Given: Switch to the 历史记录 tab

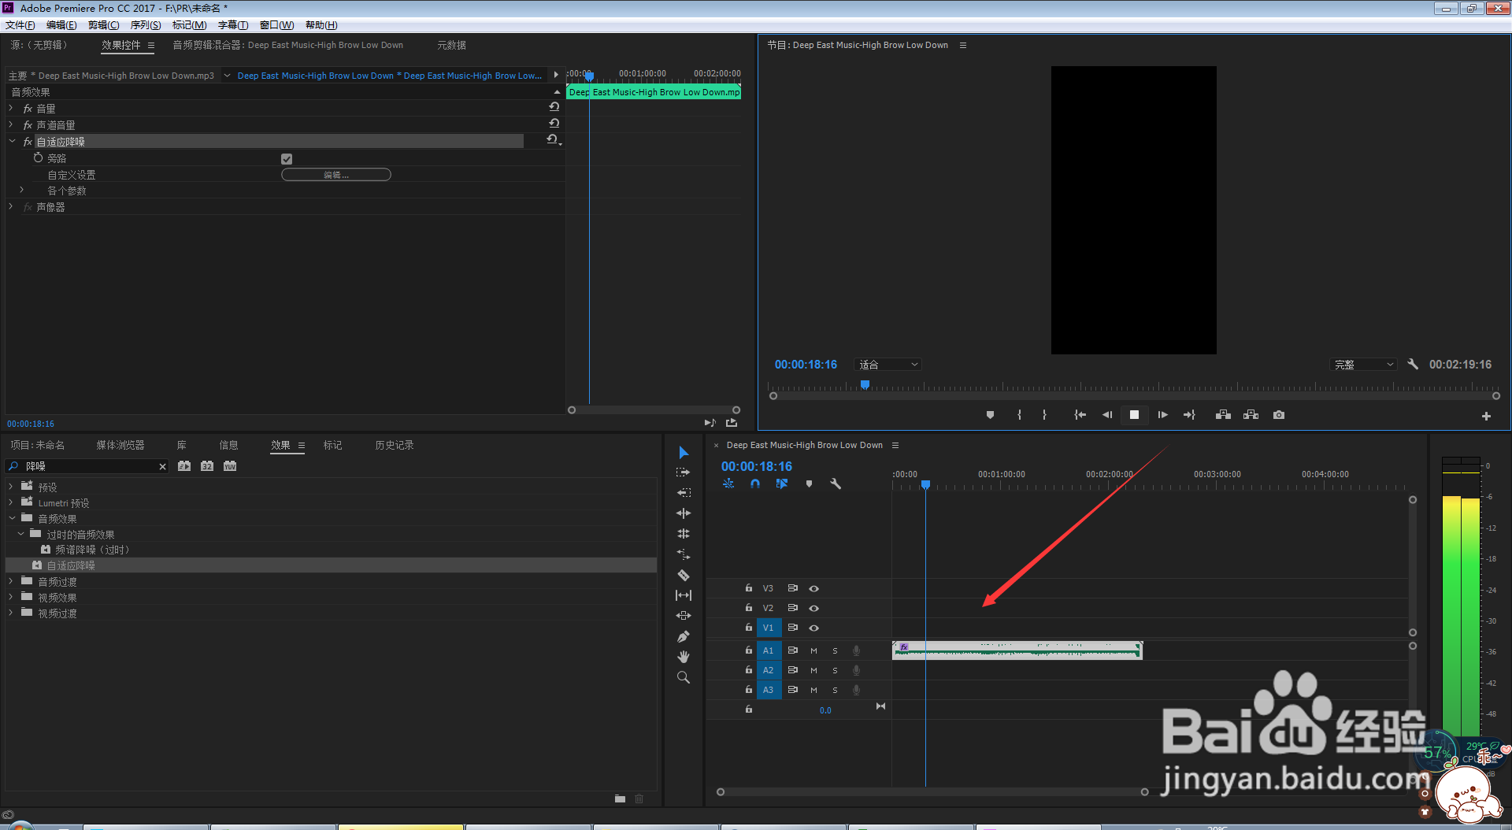Looking at the screenshot, I should point(395,445).
